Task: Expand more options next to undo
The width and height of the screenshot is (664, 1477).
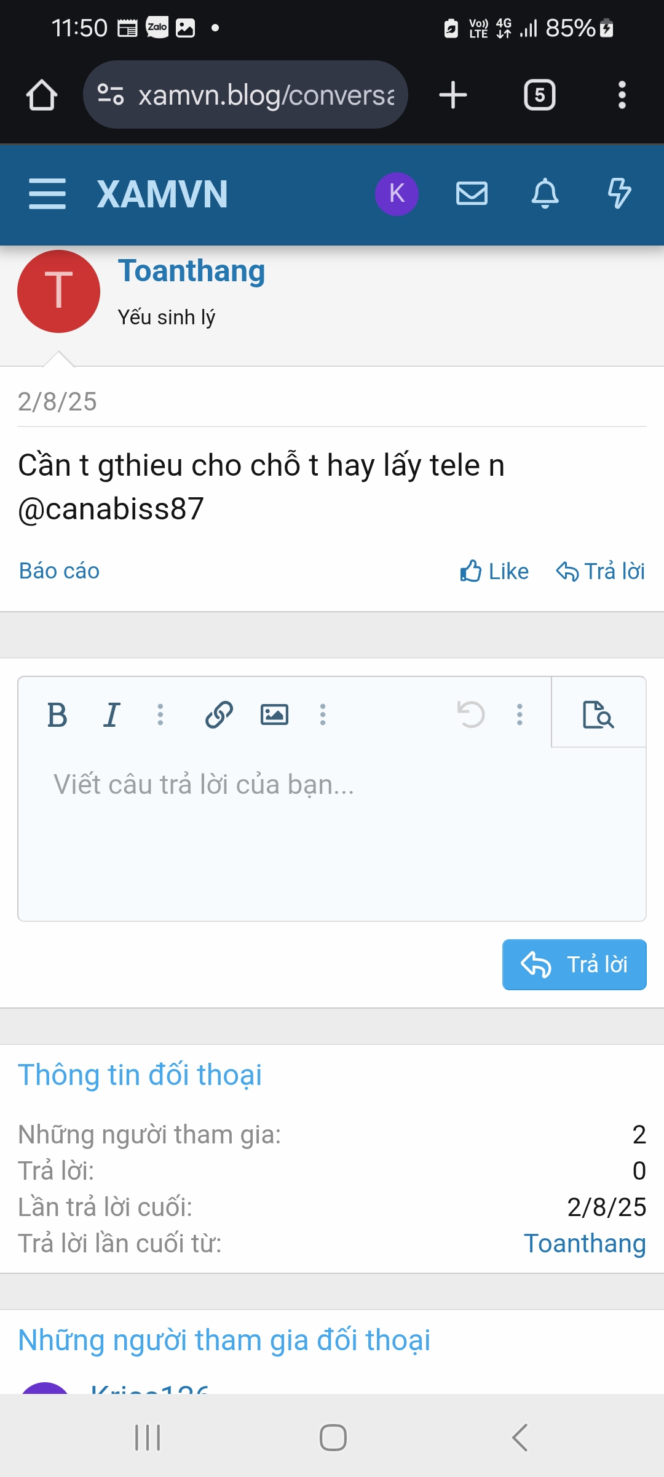Action: coord(520,715)
